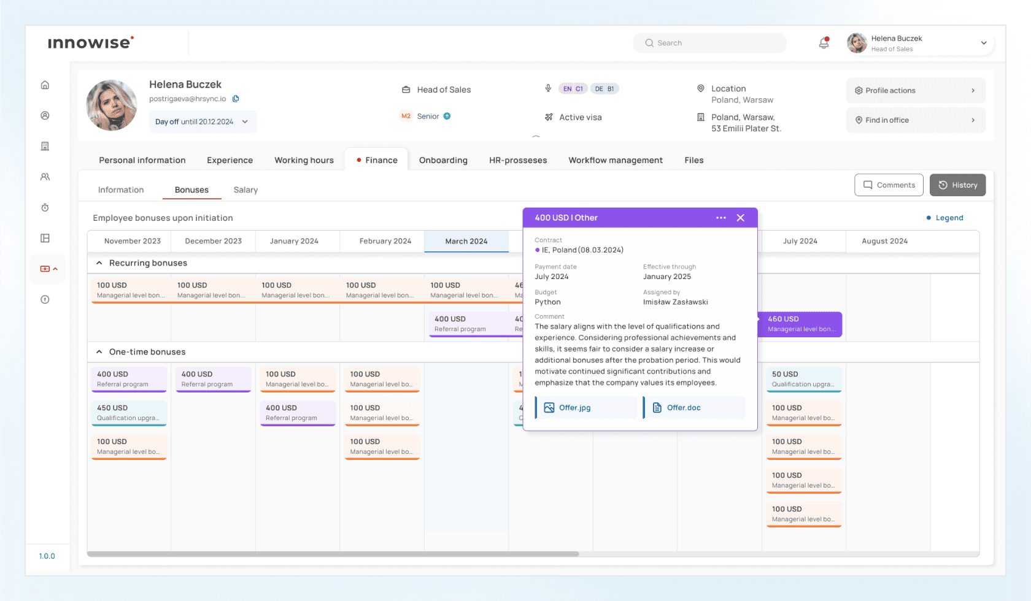1031x601 pixels.
Task: Expand the user account menu chevron
Action: [x=983, y=43]
